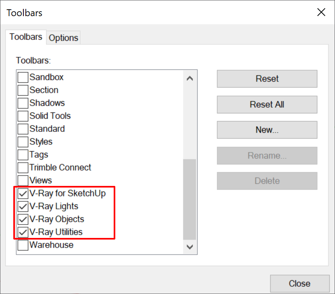Check the Views toolbar box

coord(23,181)
